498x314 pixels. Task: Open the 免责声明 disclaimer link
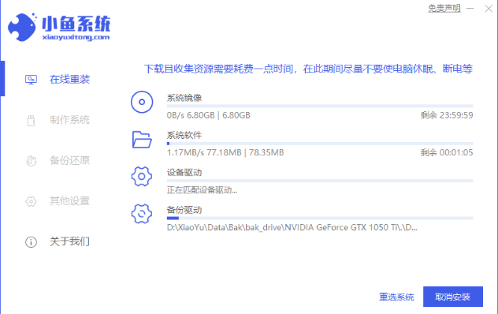[444, 8]
